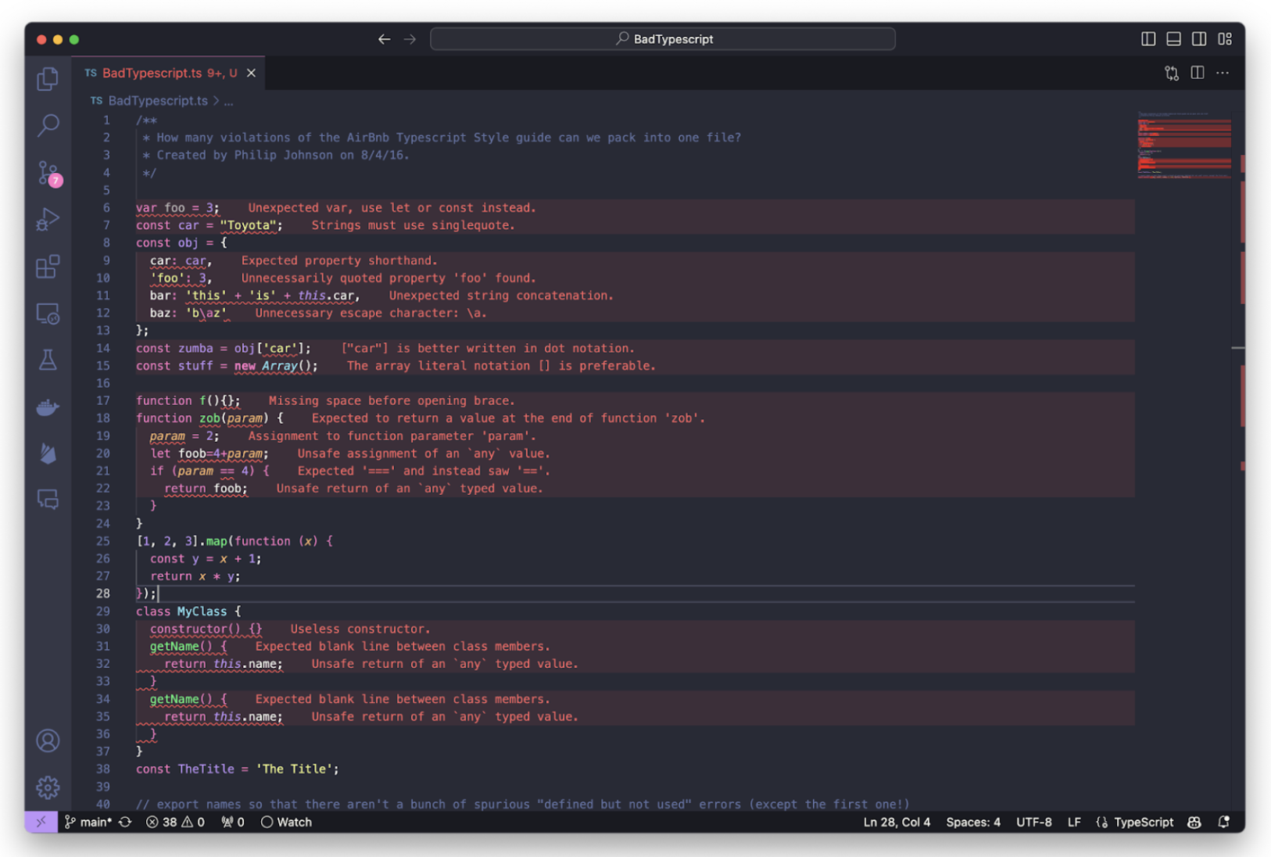Toggle the secondary side bar
Viewport: 1271px width, 857px height.
[1199, 39]
